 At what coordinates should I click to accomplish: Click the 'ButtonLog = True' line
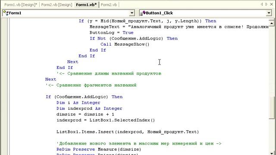[x=111, y=33]
